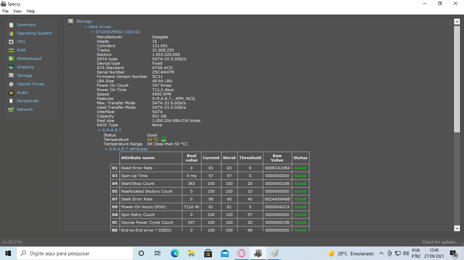Open Cortana circle icon on taskbar
Screen dimensions: 464x260
point(141,253)
